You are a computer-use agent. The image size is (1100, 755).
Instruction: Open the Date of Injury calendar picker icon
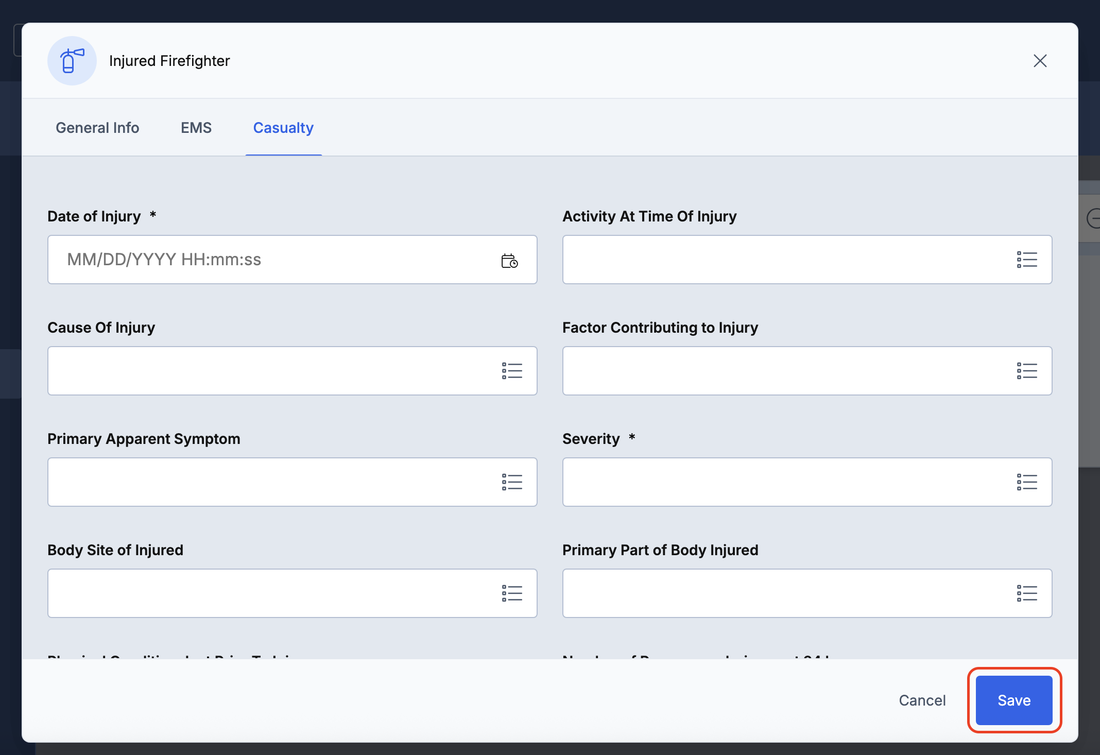[x=509, y=261]
